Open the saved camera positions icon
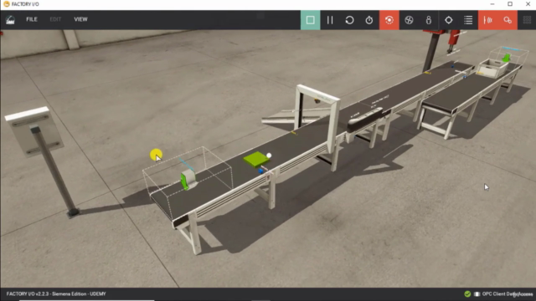Screen dimensions: 536x301 tap(449, 20)
